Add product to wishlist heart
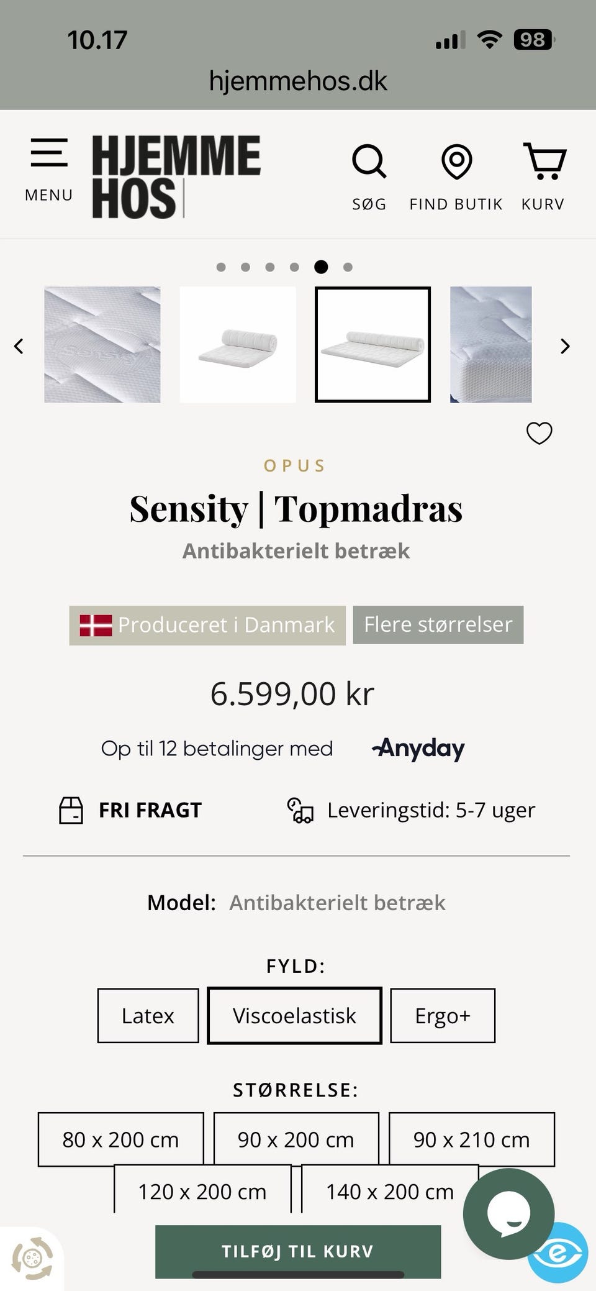Image resolution: width=596 pixels, height=1291 pixels. pyautogui.click(x=539, y=433)
